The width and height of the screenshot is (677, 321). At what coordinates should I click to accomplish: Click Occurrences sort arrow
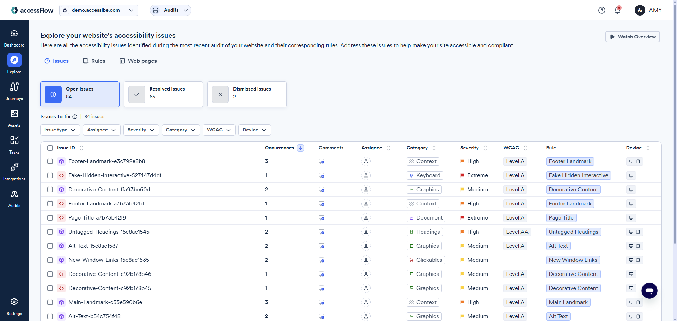(x=300, y=148)
